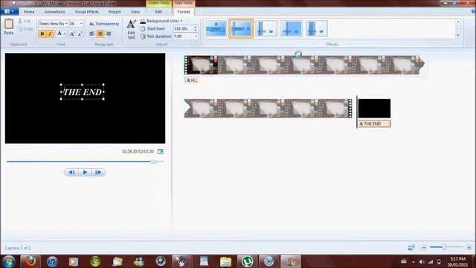Select the fifth text effect thumbnail
Viewport: 476px width, 268px height.
coord(316,28)
